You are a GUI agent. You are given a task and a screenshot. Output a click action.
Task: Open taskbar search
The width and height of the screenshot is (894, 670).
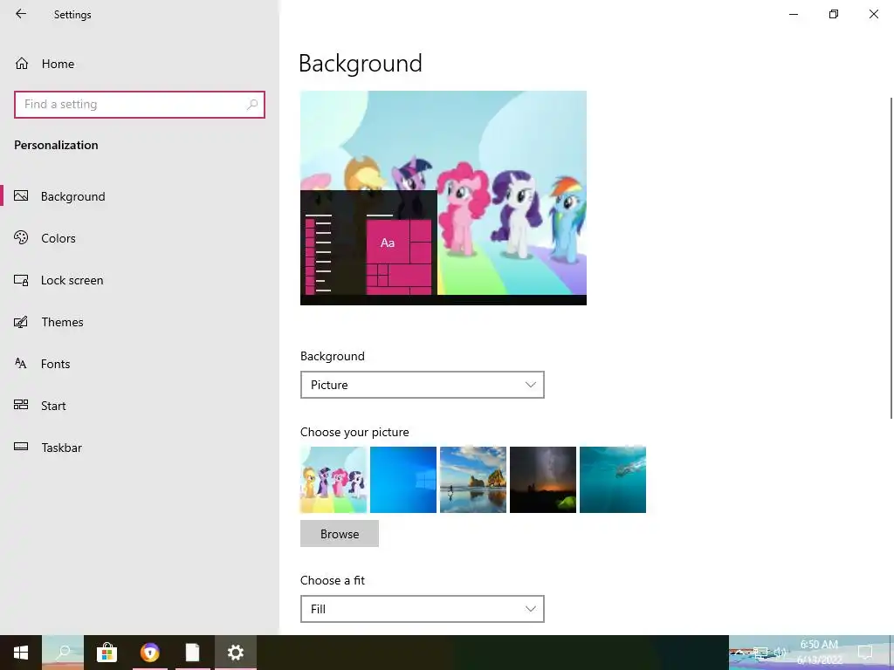tap(63, 653)
